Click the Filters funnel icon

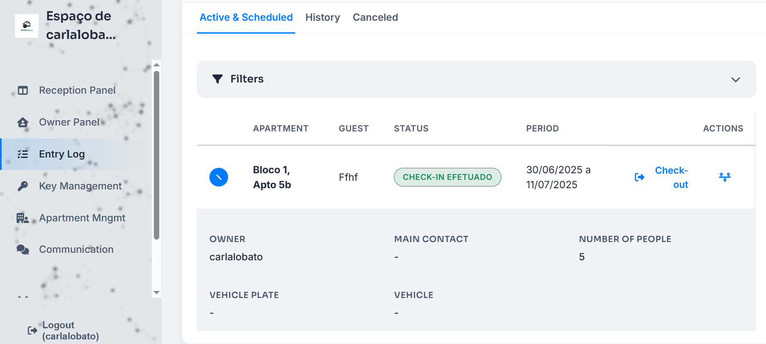pos(217,79)
